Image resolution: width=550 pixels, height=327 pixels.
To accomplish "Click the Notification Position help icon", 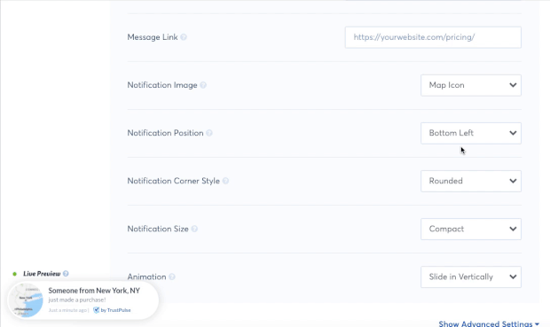I will point(209,133).
